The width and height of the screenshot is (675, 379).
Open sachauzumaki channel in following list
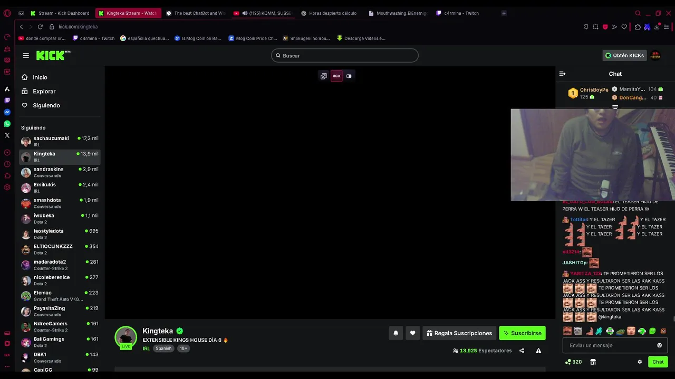coord(60,141)
